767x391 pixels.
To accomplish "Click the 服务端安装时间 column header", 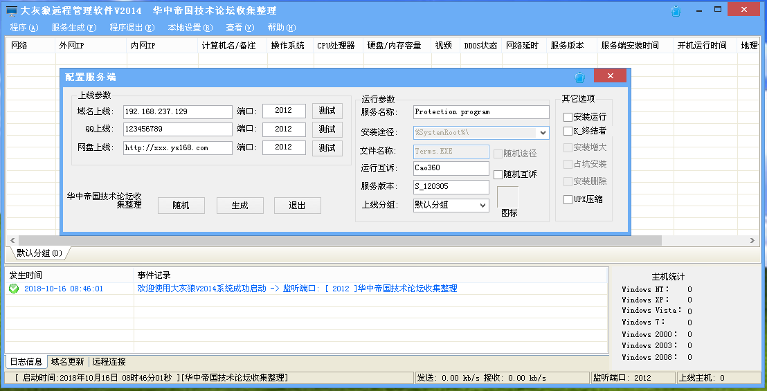I will (635, 46).
